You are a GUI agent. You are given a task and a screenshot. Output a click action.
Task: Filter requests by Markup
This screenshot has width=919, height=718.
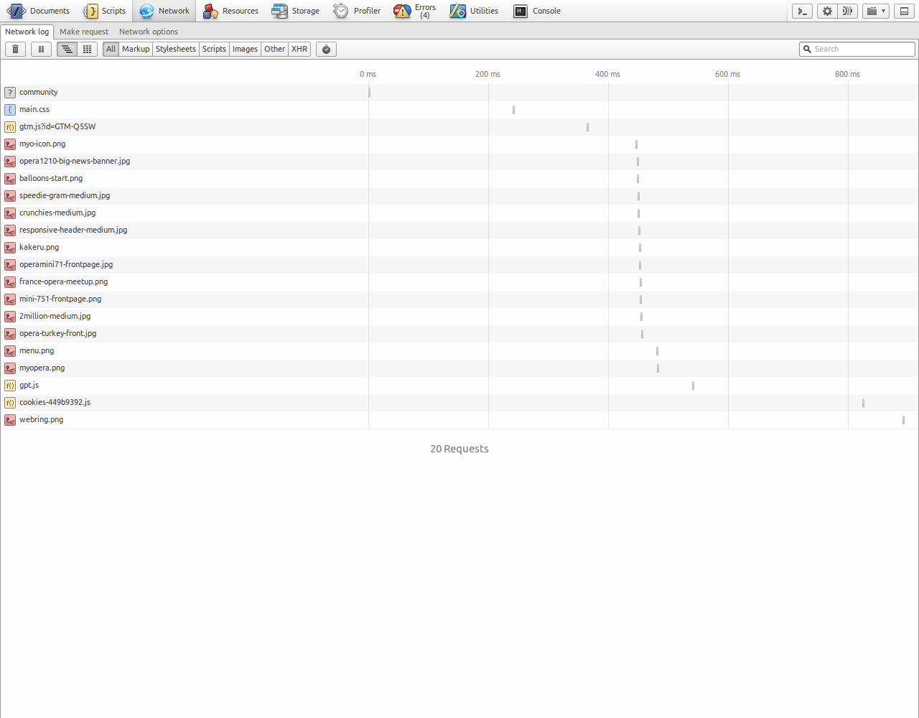136,49
